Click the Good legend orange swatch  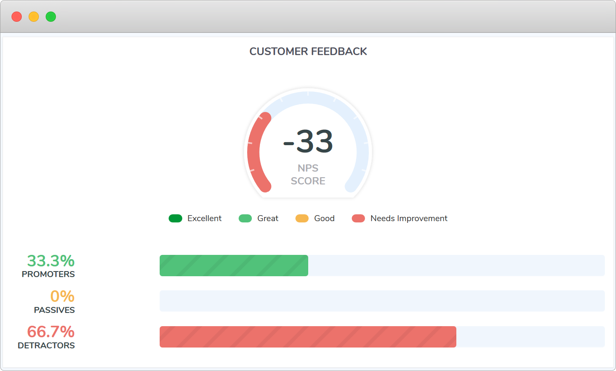pos(302,219)
